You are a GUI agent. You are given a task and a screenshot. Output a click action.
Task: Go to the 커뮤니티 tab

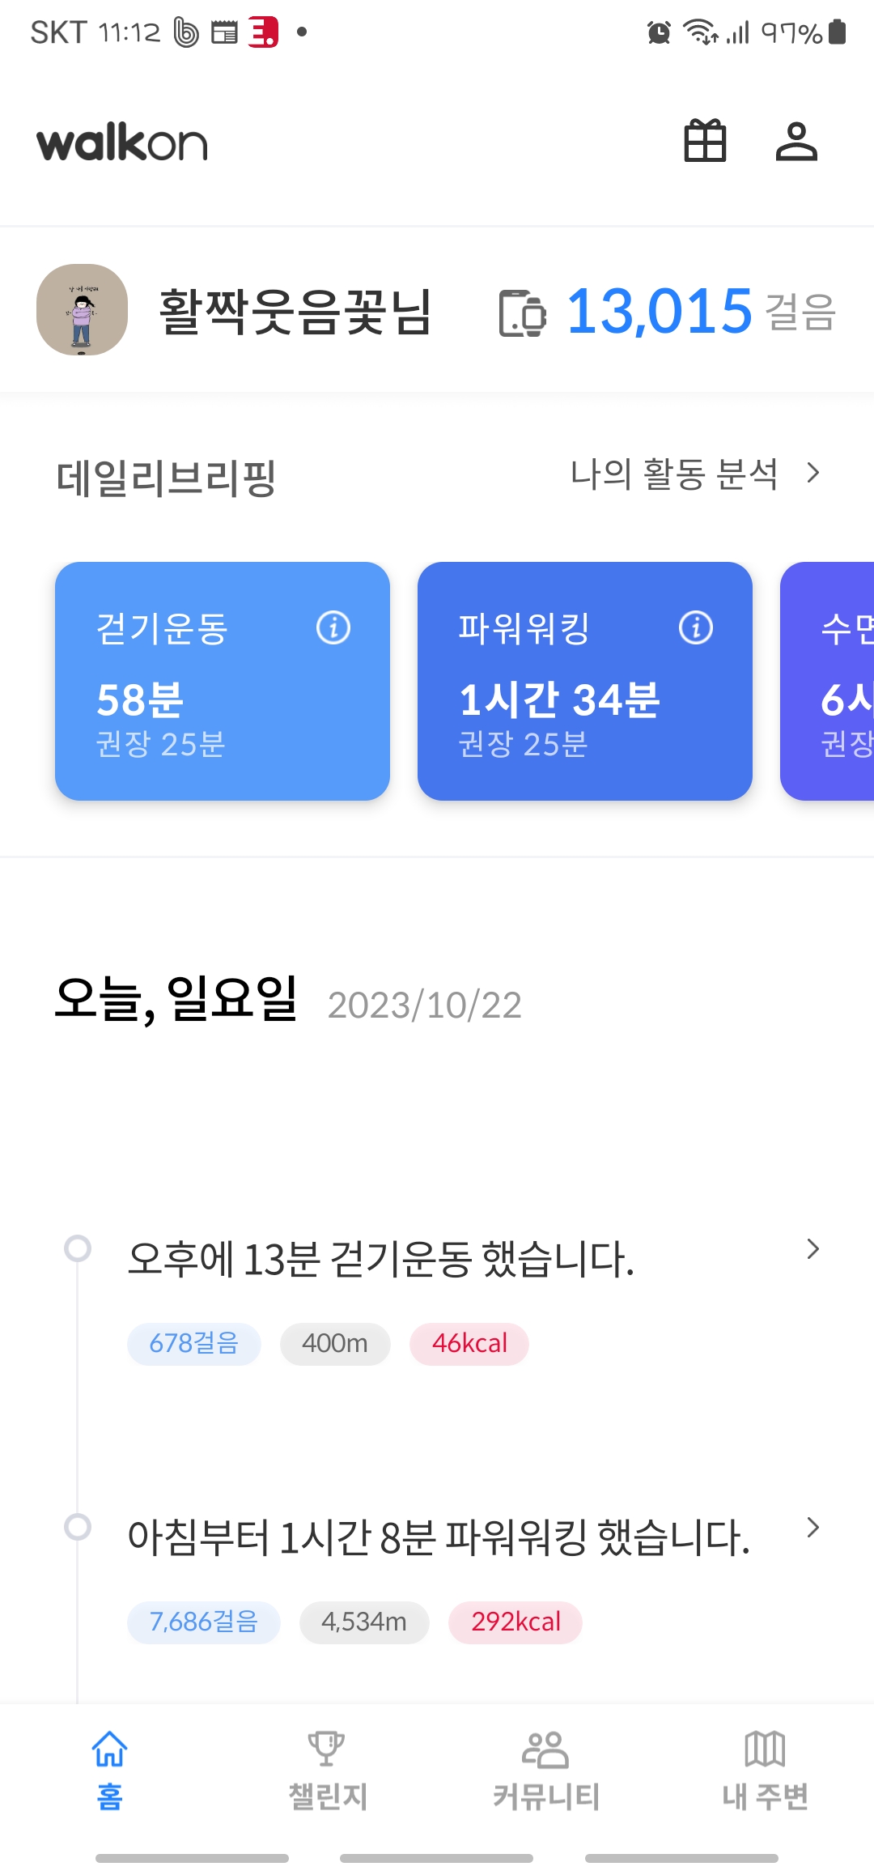(546, 1771)
